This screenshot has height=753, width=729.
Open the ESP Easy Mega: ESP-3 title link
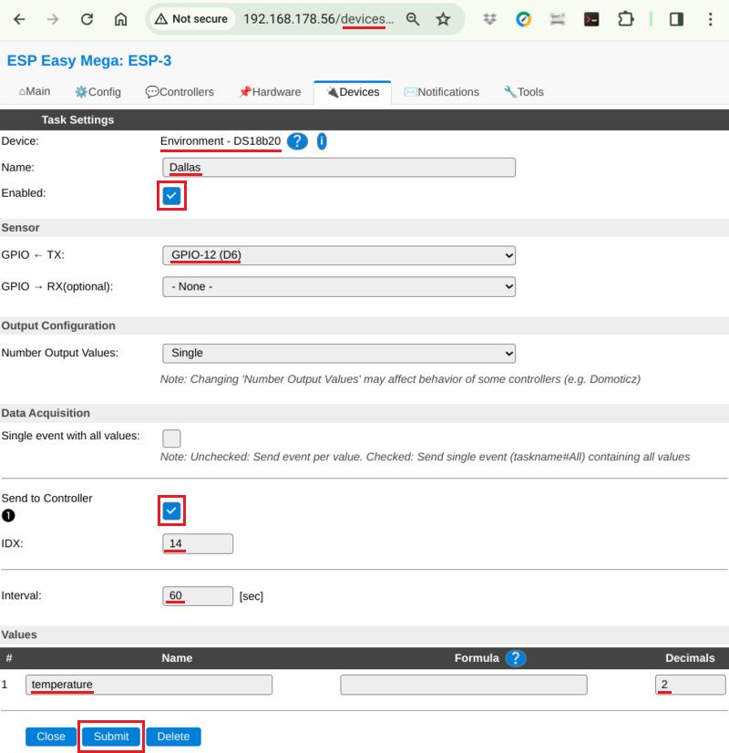(x=88, y=60)
